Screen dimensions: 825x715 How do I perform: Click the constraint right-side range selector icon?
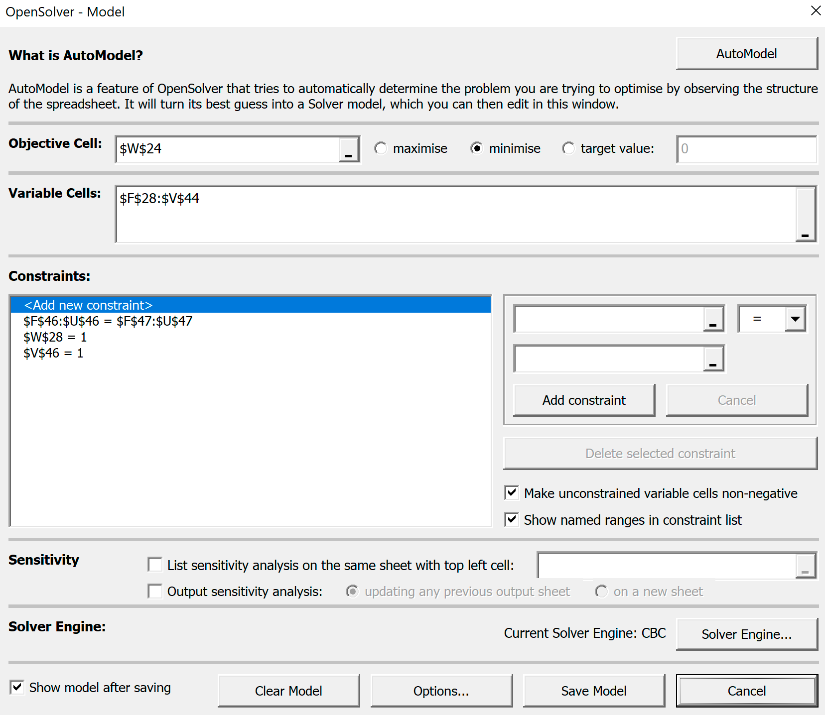(713, 358)
